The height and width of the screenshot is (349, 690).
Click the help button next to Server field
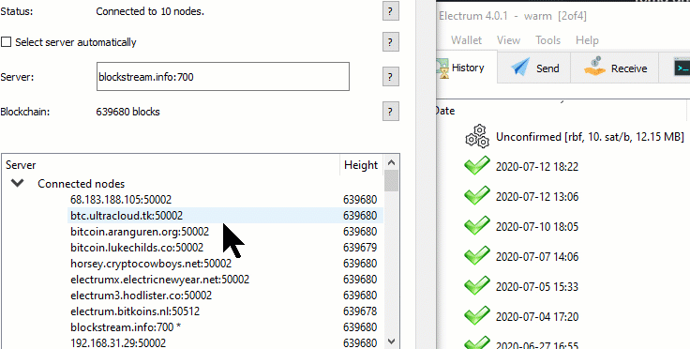390,77
